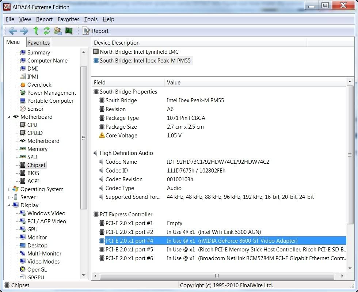Click the Monitor icon in tree
This screenshot has width=358, height=292.
click(23, 238)
